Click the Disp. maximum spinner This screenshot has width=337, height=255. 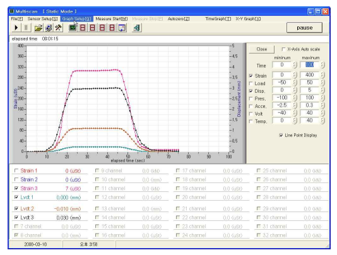coord(322,90)
